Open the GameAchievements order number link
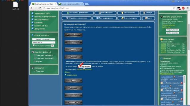This screenshot has width=190, height=106. click(x=163, y=44)
